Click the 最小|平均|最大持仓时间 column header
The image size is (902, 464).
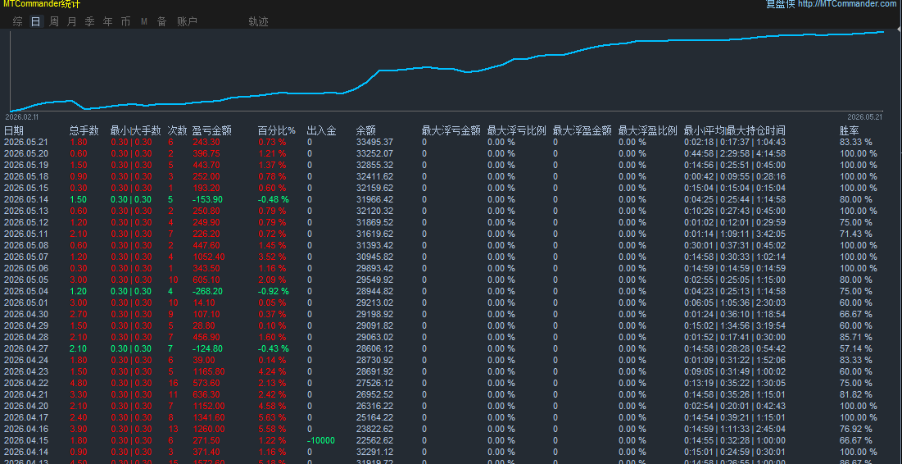735,130
